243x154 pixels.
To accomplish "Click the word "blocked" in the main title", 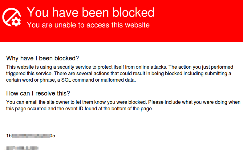I will tap(133, 13).
